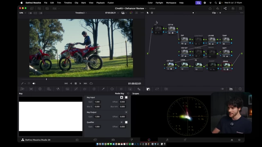Toggle bypass color grades icon
262x147 pixels.
131,13
